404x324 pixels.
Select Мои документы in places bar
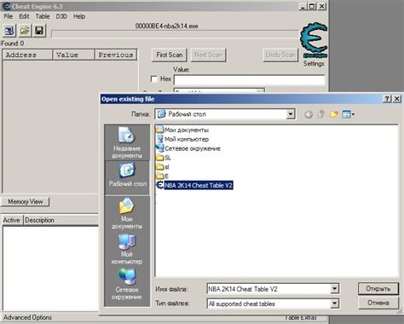(127, 213)
